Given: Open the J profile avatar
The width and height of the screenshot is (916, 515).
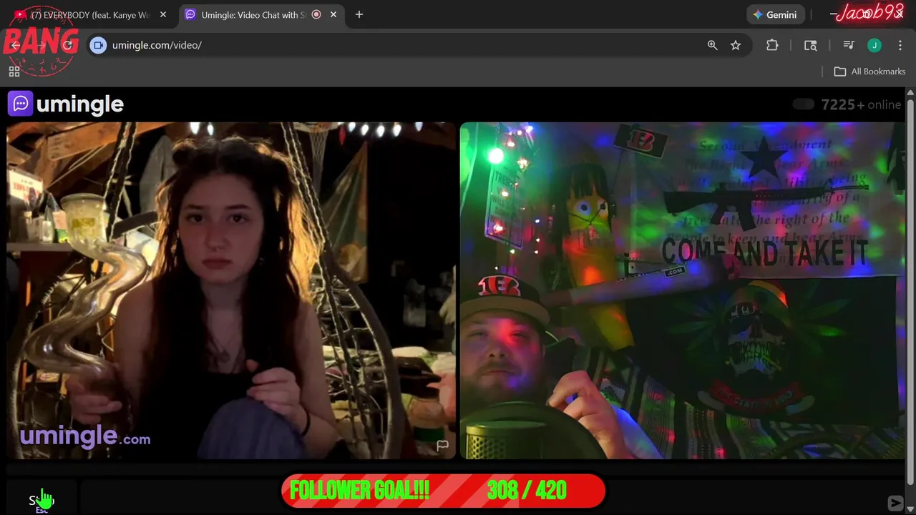Looking at the screenshot, I should pyautogui.click(x=874, y=45).
